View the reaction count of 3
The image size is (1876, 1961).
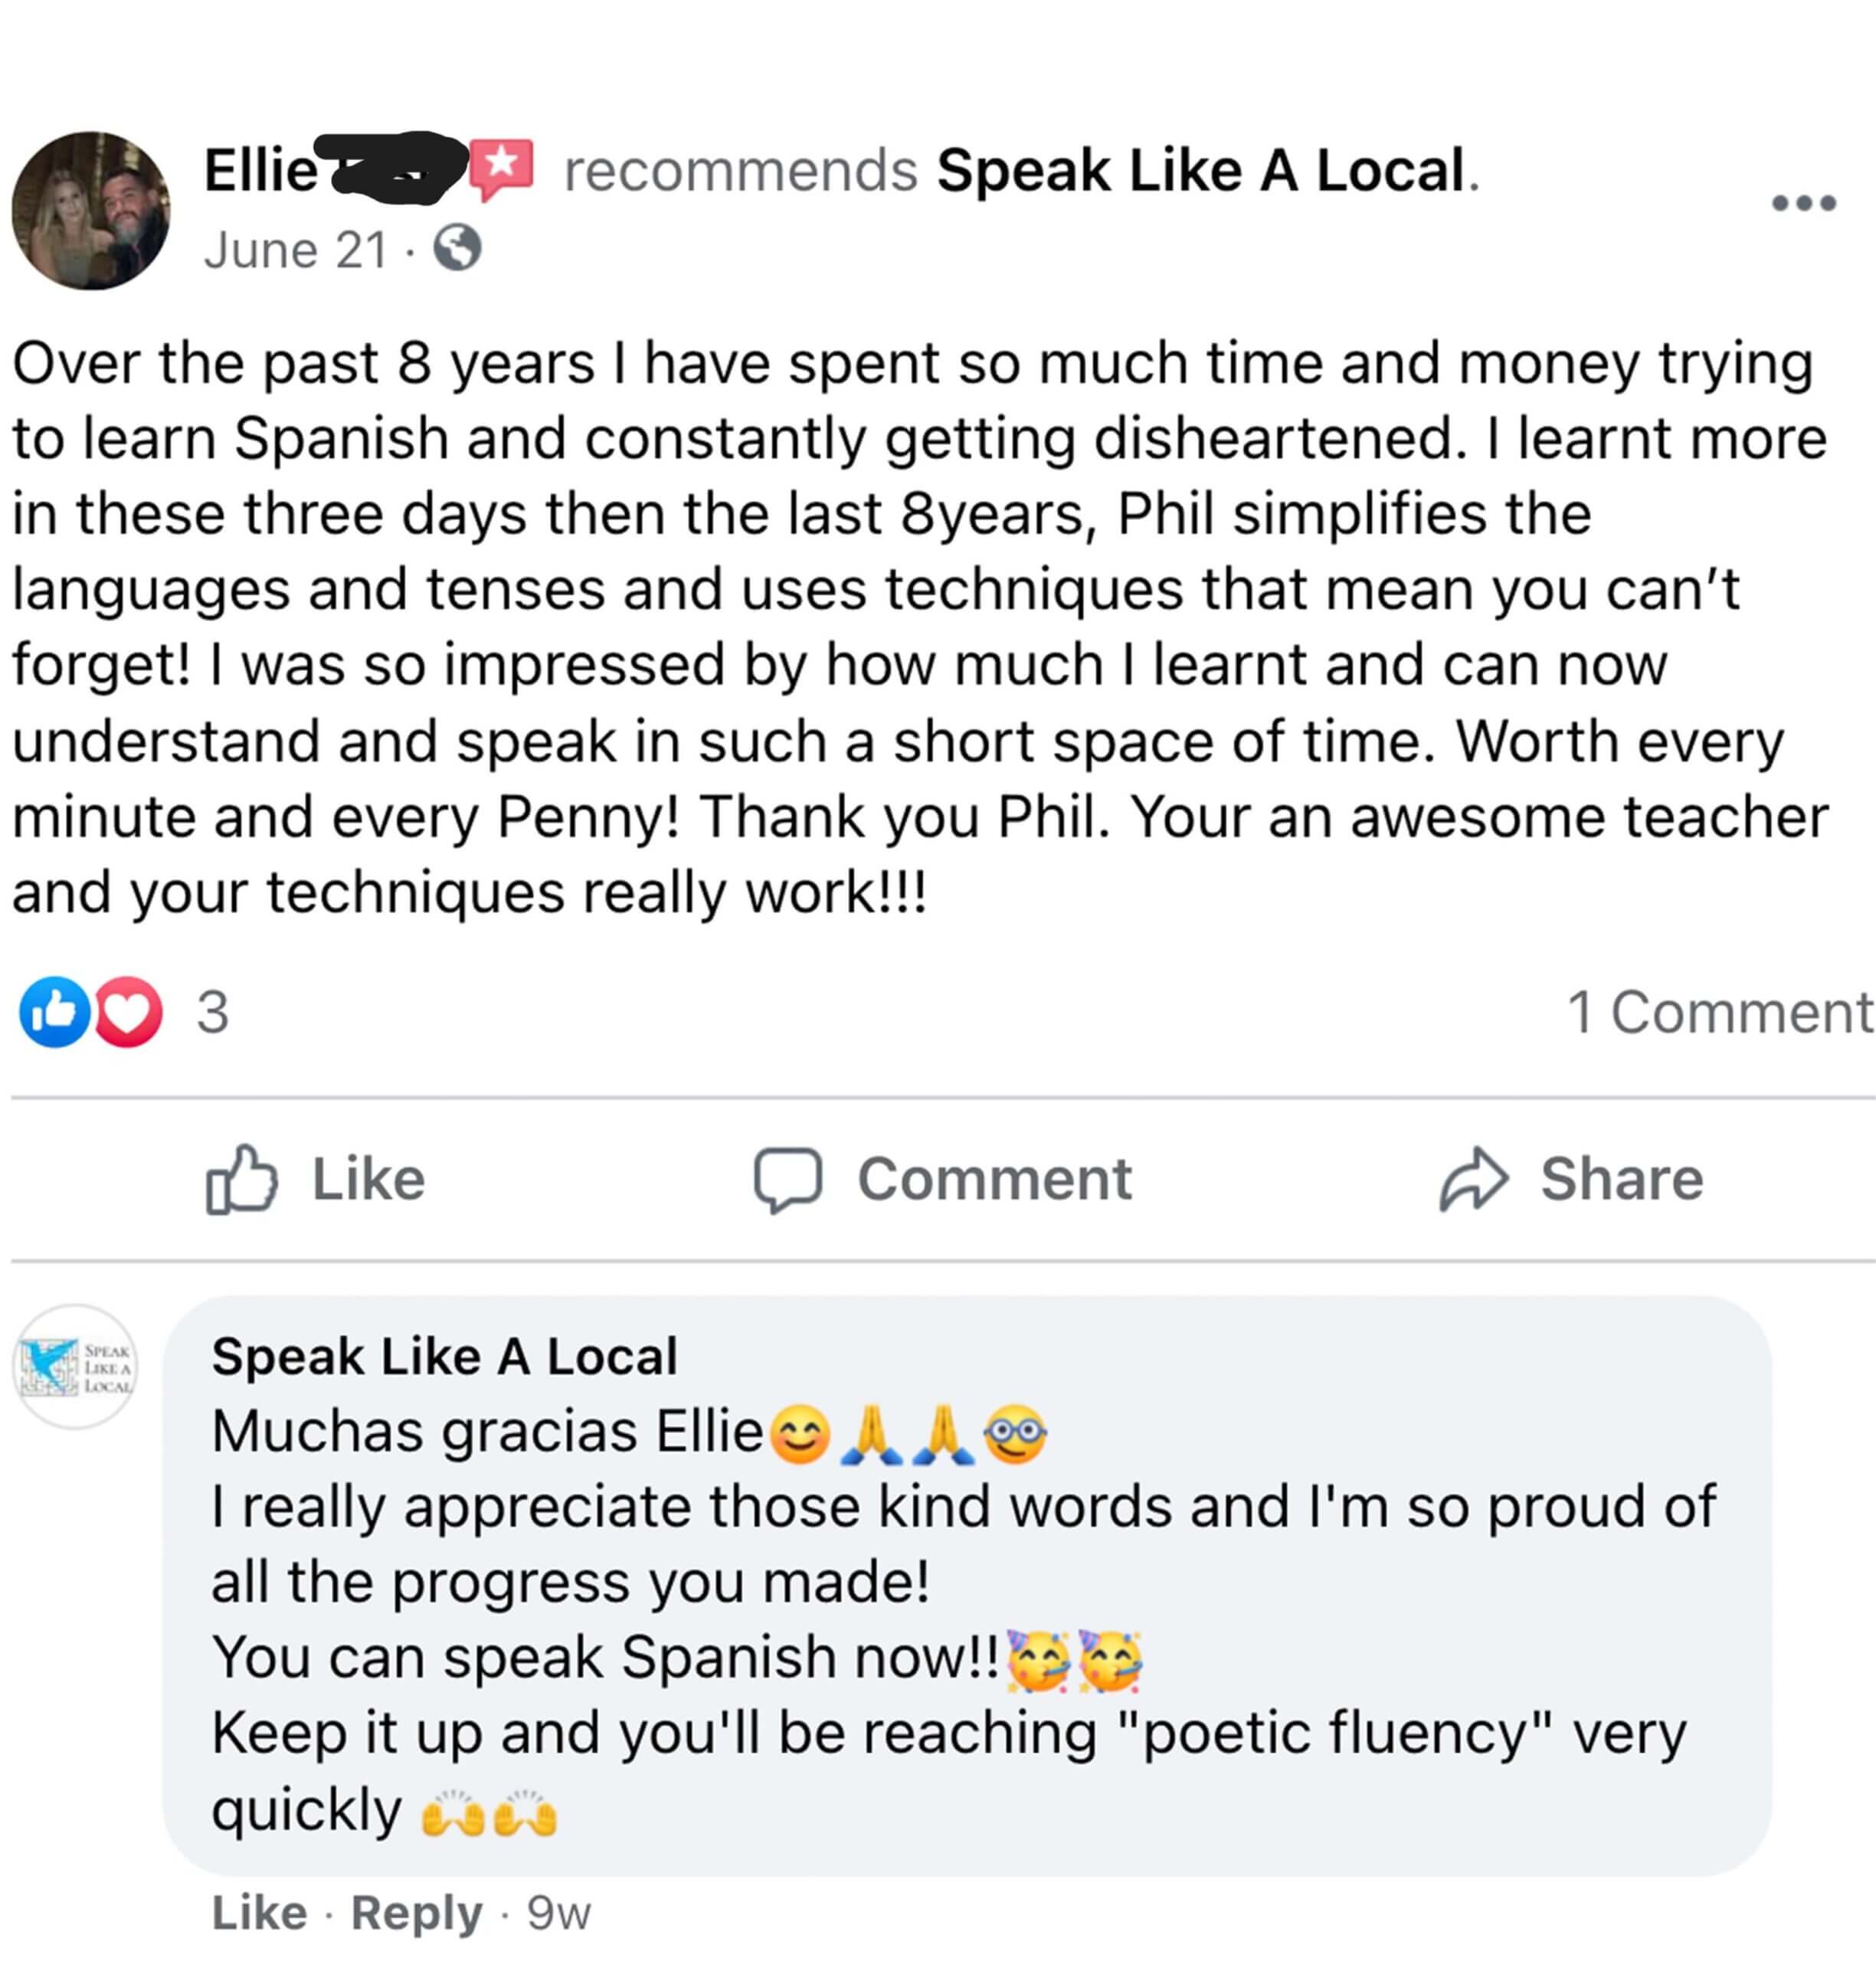pyautogui.click(x=212, y=1012)
